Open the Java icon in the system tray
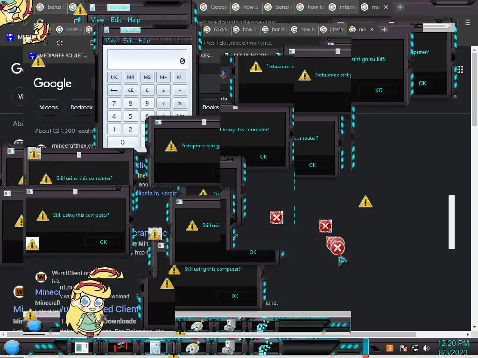 point(390,348)
